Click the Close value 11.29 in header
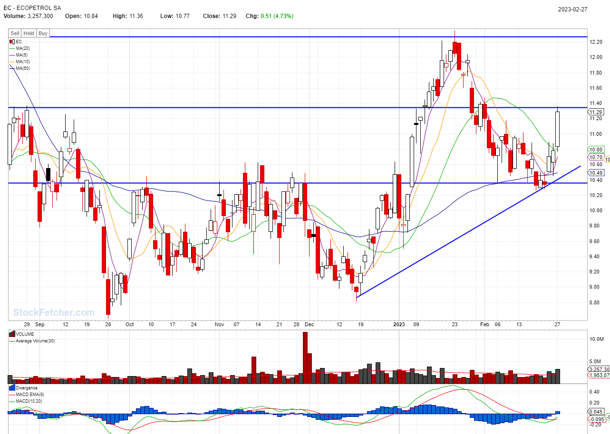The width and height of the screenshot is (610, 434). 230,16
